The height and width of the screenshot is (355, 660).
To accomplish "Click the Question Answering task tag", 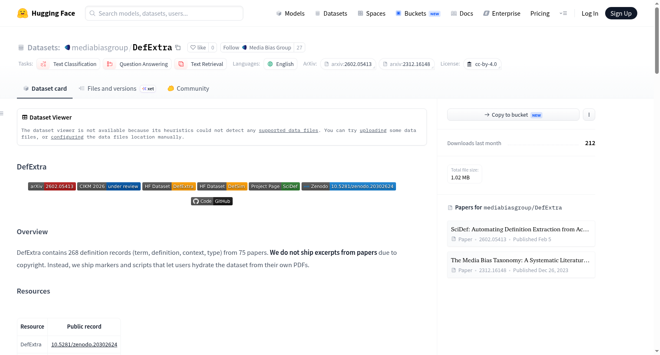I will click(137, 64).
